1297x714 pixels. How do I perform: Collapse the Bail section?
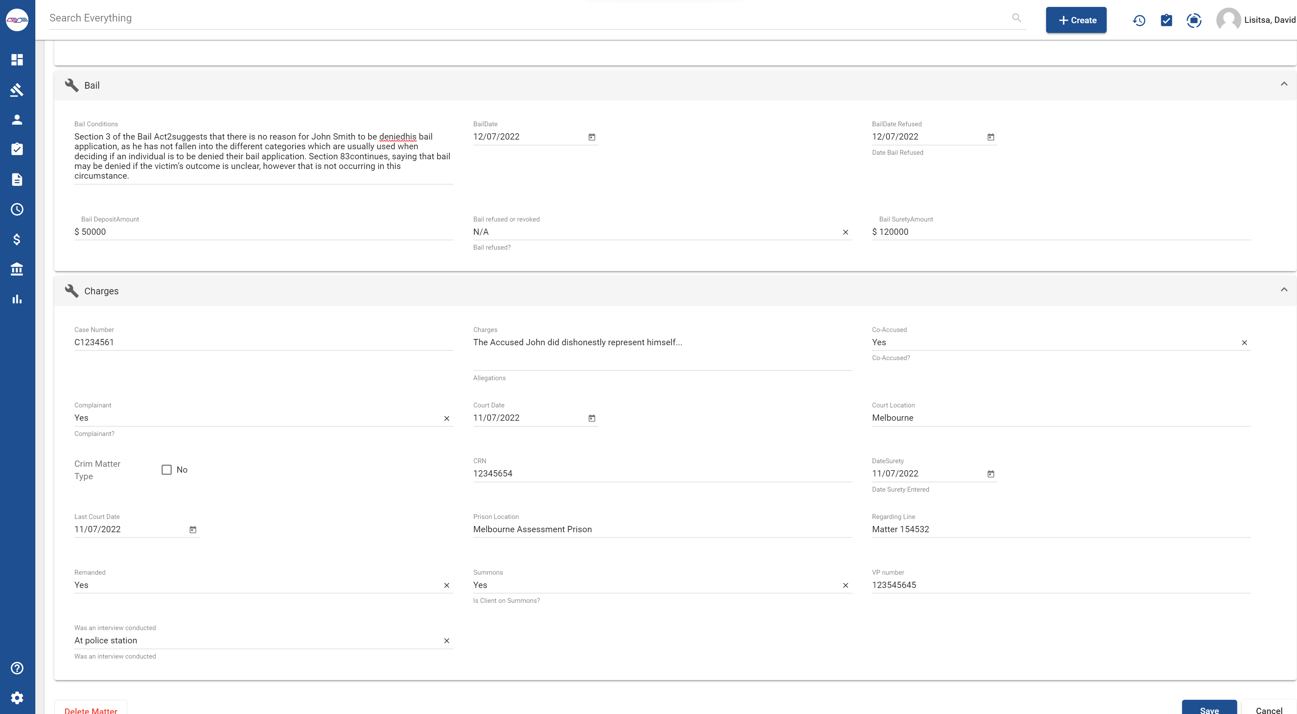1284,84
